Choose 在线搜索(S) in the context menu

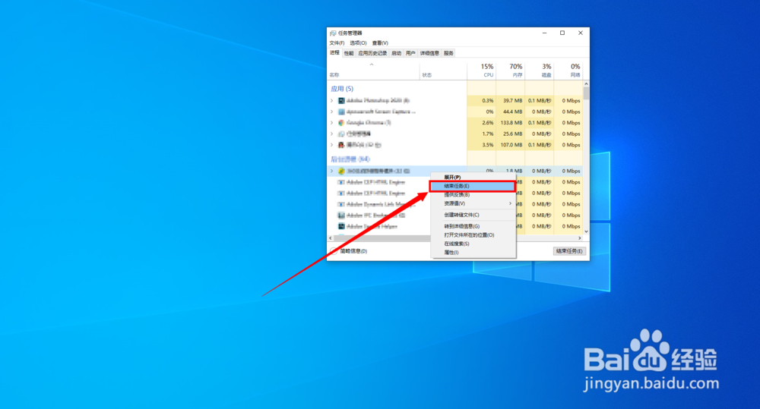(x=473, y=244)
